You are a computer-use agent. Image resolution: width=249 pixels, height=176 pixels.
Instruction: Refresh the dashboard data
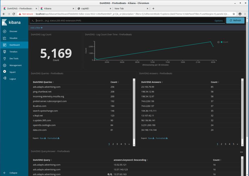[x=235, y=20]
